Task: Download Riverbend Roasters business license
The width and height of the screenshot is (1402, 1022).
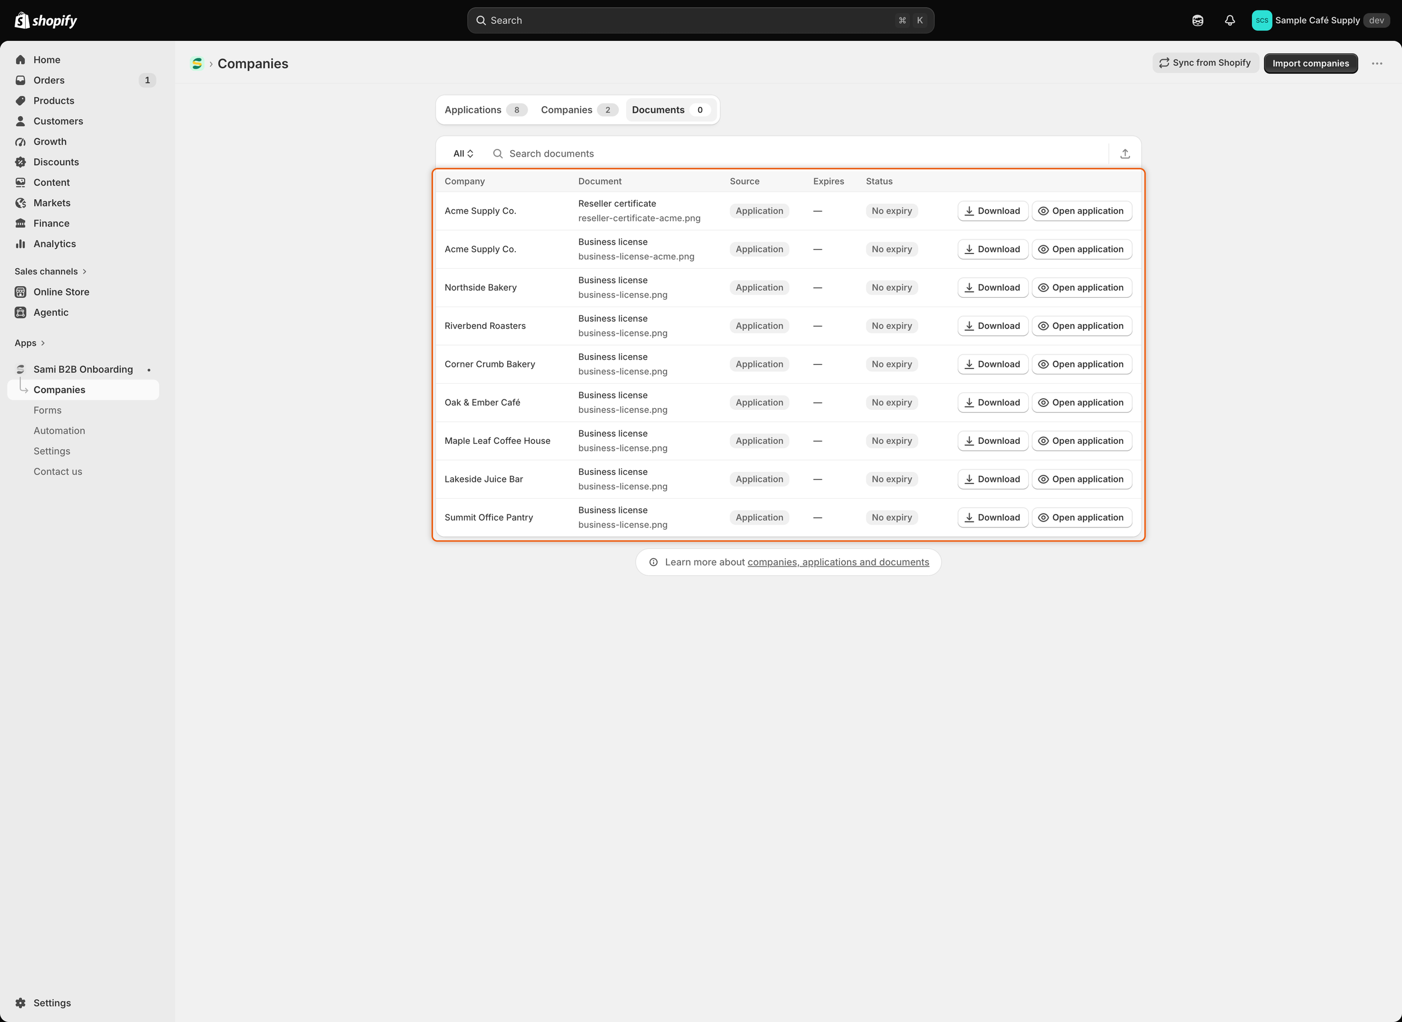Action: 992,325
